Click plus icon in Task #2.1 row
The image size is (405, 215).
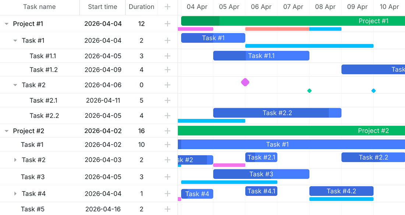[x=168, y=100]
